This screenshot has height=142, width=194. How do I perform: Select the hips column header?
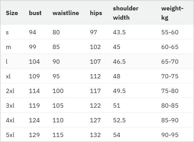[x=96, y=13]
